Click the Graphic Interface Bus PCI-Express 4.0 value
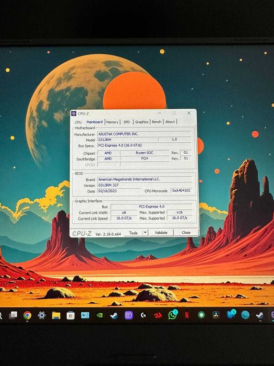274x366 pixels. (151, 207)
